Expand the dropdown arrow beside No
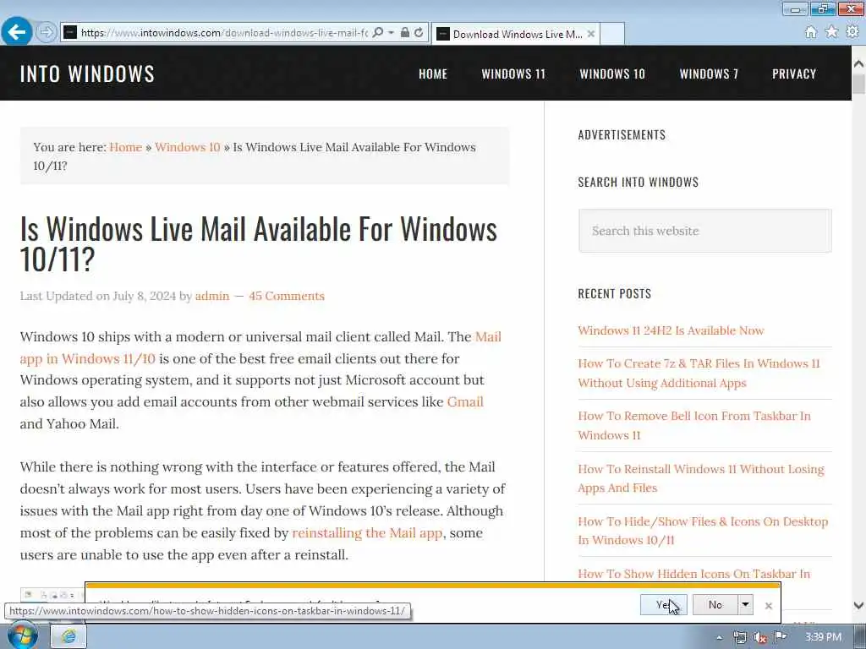This screenshot has width=866, height=649. tap(746, 605)
